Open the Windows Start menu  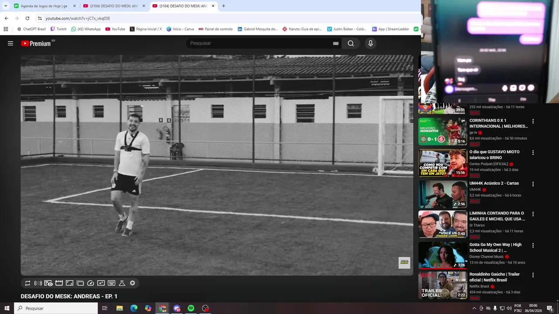pyautogui.click(x=7, y=308)
